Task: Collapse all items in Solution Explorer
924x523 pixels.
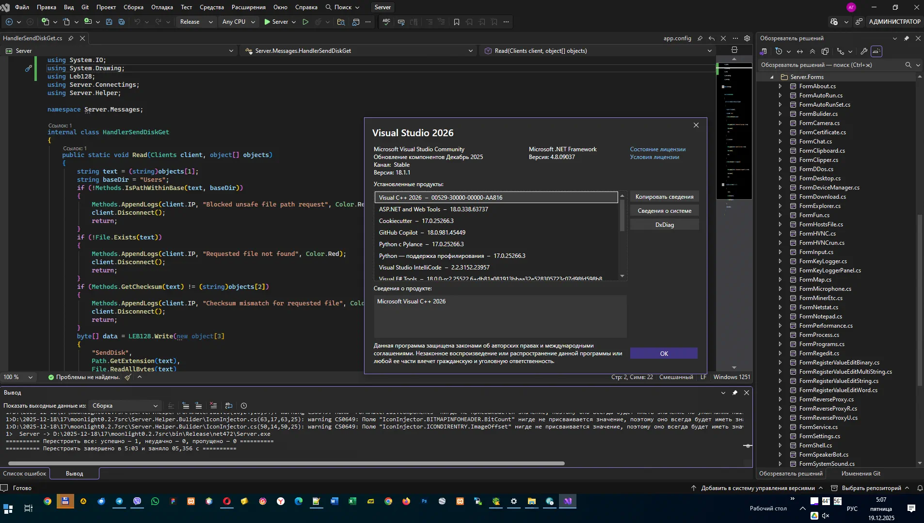Action: pos(812,51)
